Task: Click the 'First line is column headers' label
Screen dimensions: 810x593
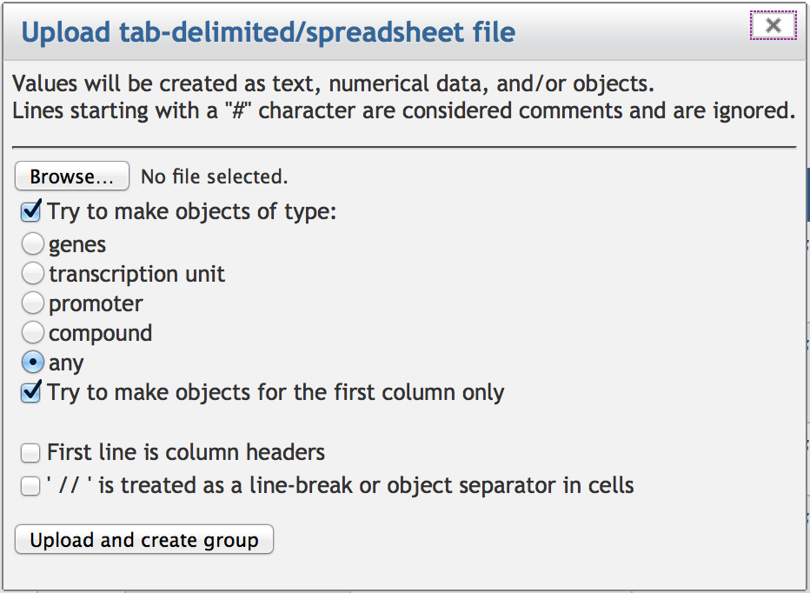Action: [x=186, y=452]
